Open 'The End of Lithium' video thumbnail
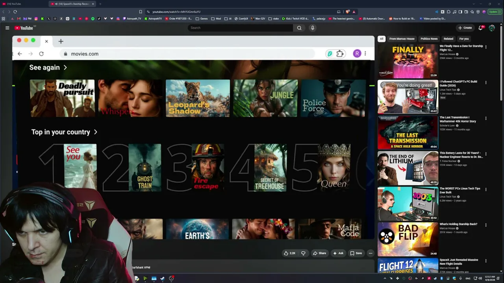Viewport: 504px width, 283px height. 408,168
